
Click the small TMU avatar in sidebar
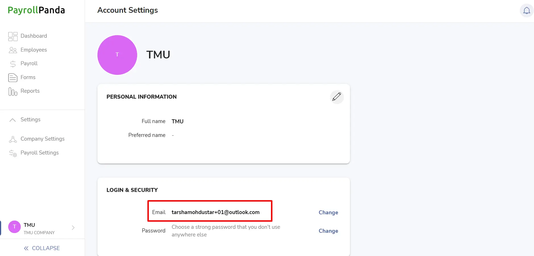coord(14,227)
